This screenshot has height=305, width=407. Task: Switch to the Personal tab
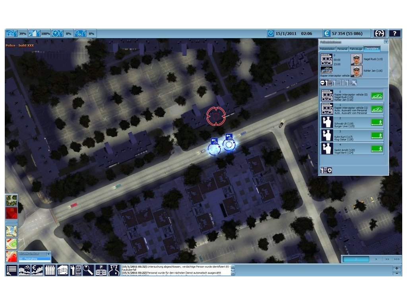(342, 49)
